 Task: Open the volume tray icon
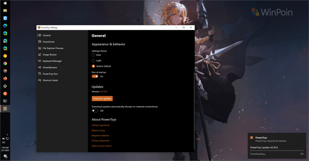3,142
